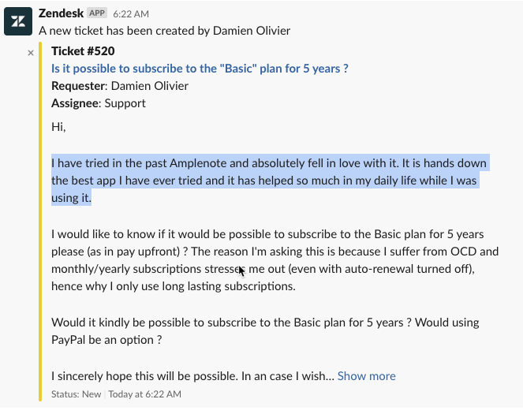Image resolution: width=523 pixels, height=414 pixels.
Task: Click the highlighted Amplenote paragraph text
Action: [x=271, y=181]
